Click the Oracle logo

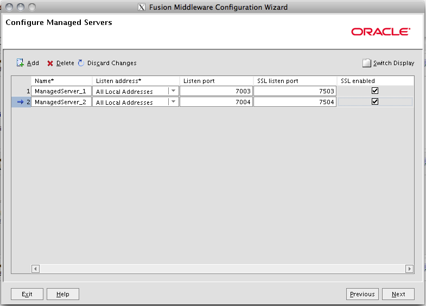coord(380,32)
